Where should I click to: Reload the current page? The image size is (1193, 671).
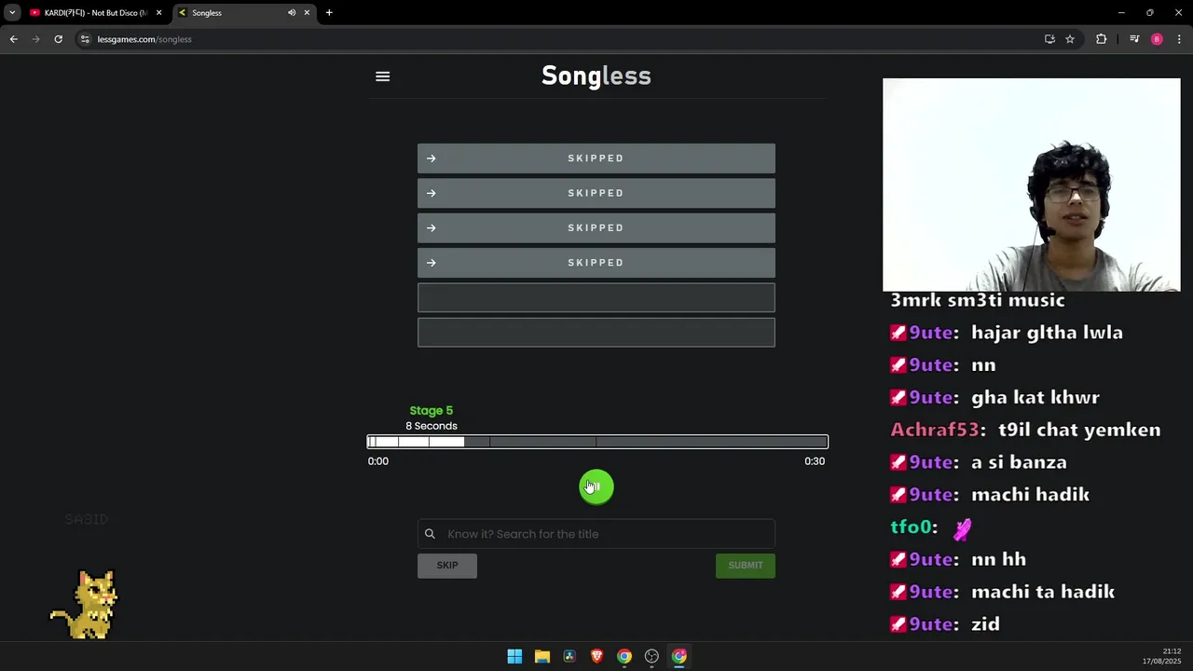point(58,39)
